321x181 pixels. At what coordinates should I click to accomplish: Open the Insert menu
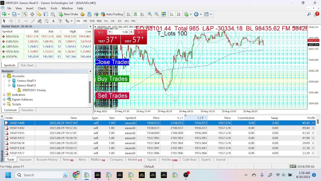coord(30,8)
